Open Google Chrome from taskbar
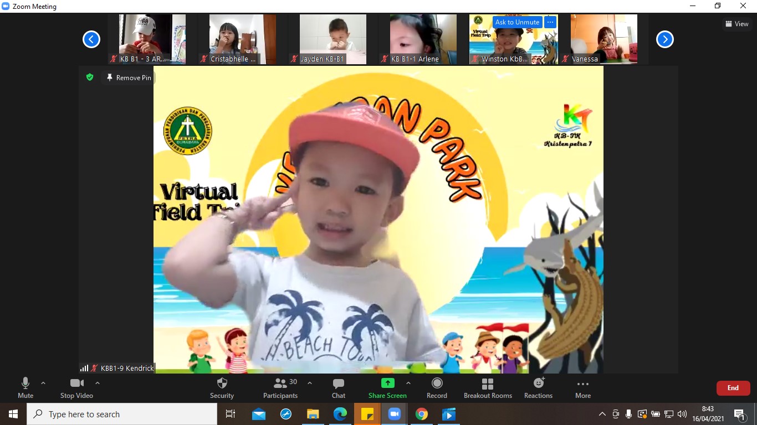Viewport: 757px width, 425px height. click(422, 414)
